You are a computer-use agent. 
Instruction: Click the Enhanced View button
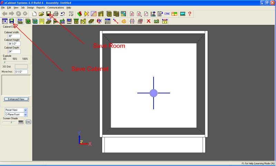[x=16, y=99]
